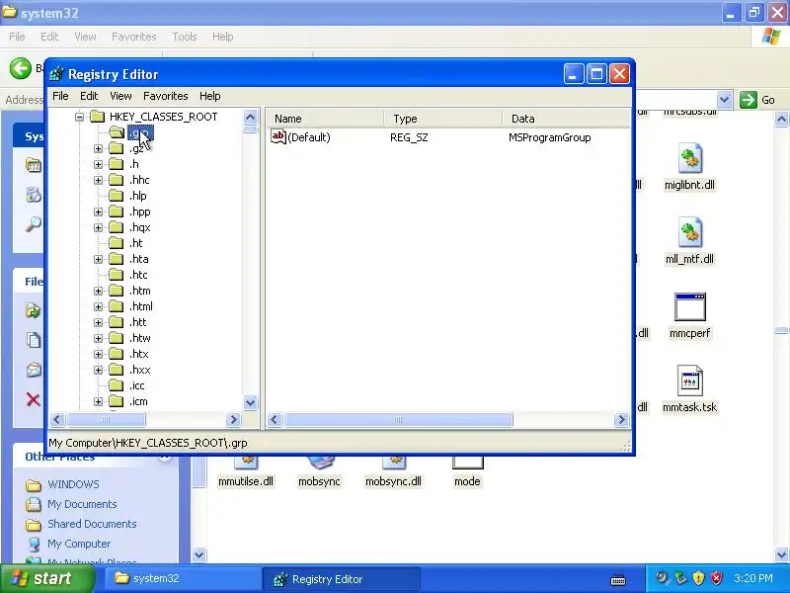The image size is (790, 593).
Task: Expand the .icm registry key
Action: [98, 401]
